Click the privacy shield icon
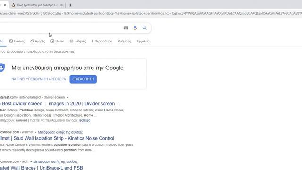Screen dimensions: 302x170 coord(2,68)
